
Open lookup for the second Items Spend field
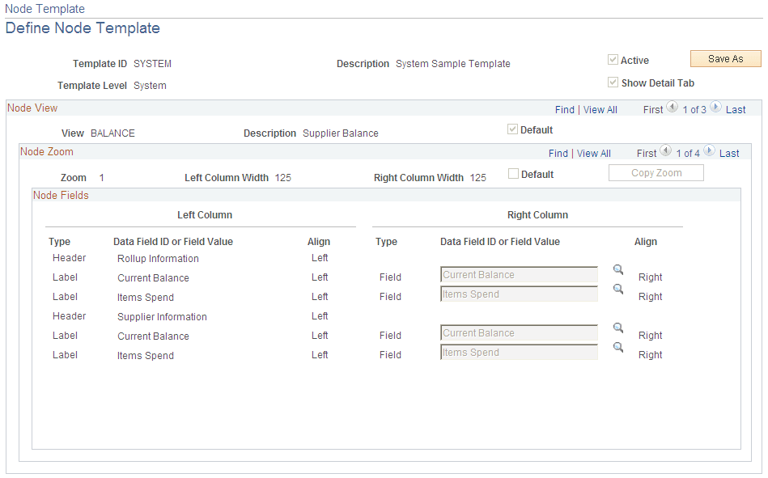coord(618,347)
